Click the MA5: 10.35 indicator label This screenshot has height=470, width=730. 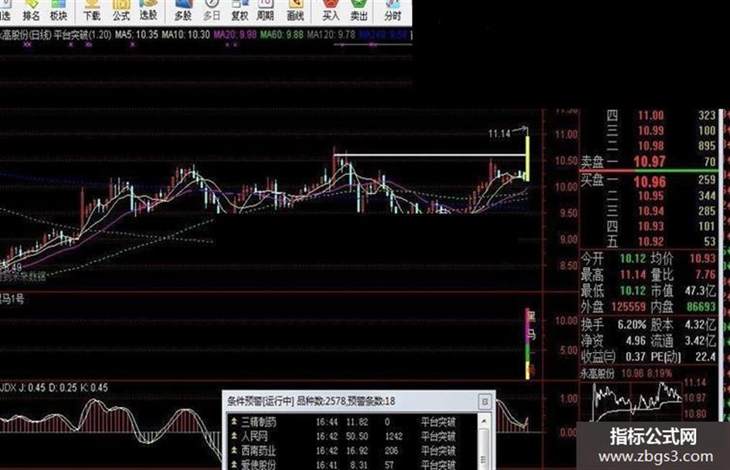pos(137,35)
